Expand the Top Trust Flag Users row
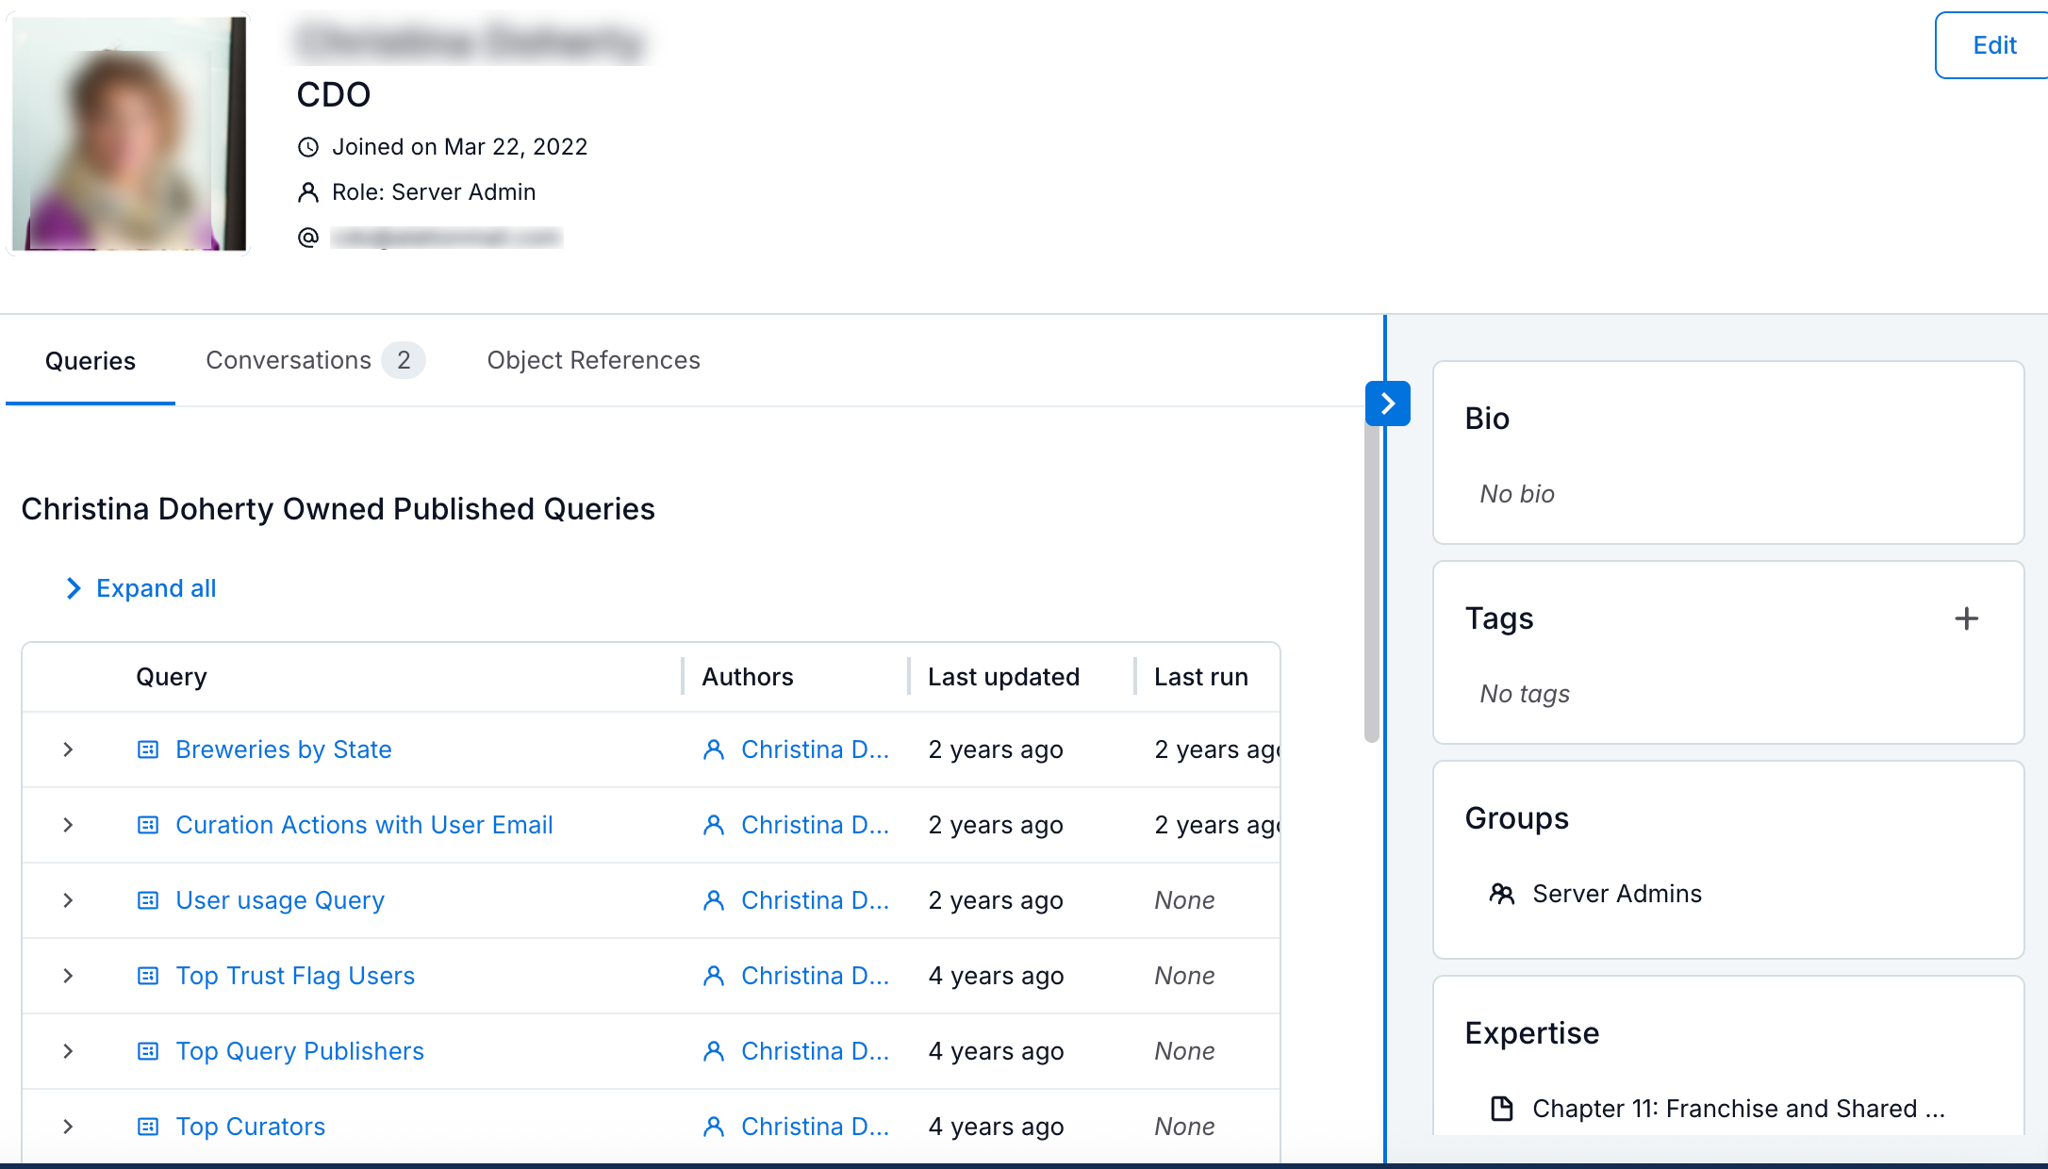2048x1169 pixels. pos(68,976)
